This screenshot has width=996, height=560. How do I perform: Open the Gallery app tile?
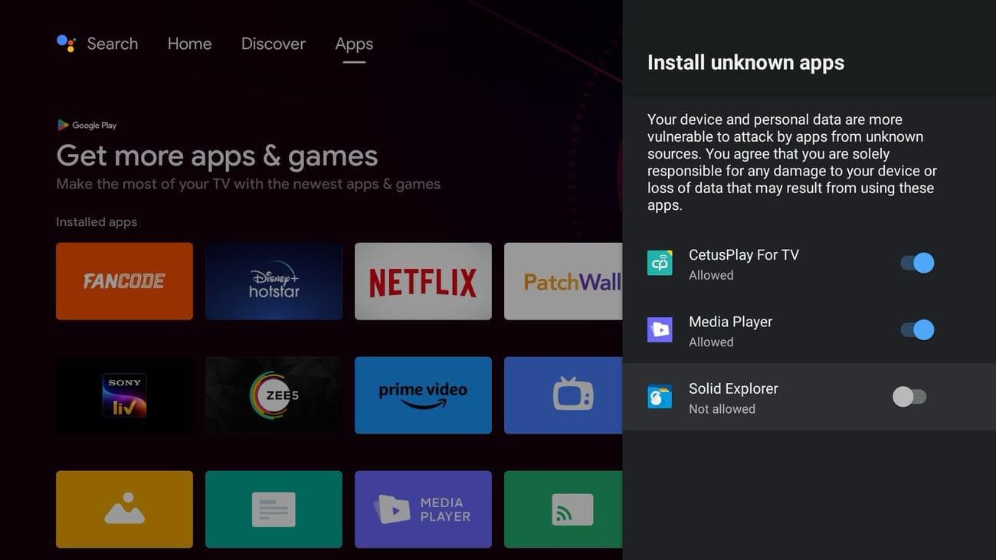pos(124,509)
